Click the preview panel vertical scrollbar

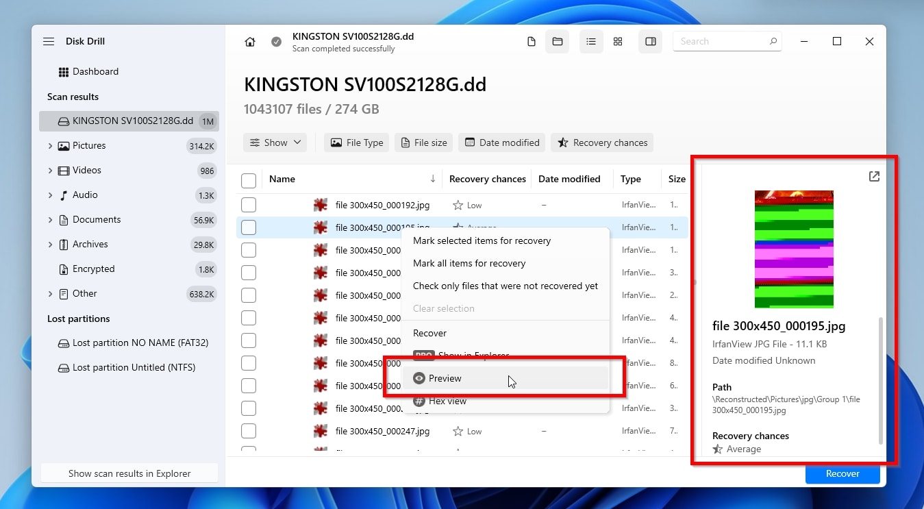click(x=881, y=380)
